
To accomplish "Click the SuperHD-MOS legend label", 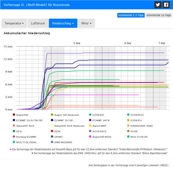I will pos(102,137).
